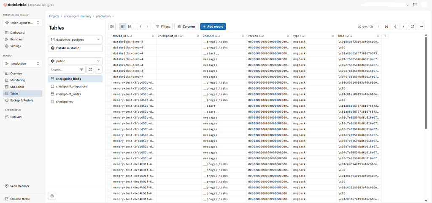Refresh the table data
Image resolution: width=432 pixels, height=203 pixels.
(x=412, y=26)
